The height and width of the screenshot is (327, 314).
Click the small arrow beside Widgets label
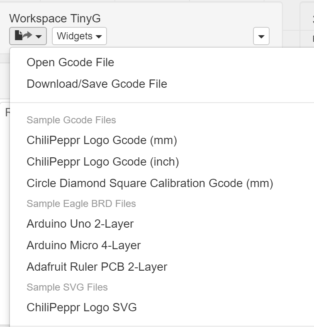[99, 37]
